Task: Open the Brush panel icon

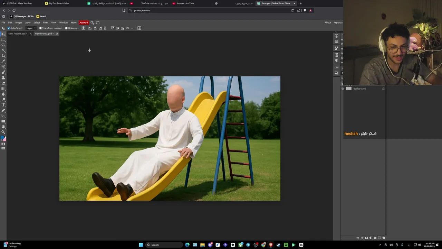Action: (x=336, y=48)
